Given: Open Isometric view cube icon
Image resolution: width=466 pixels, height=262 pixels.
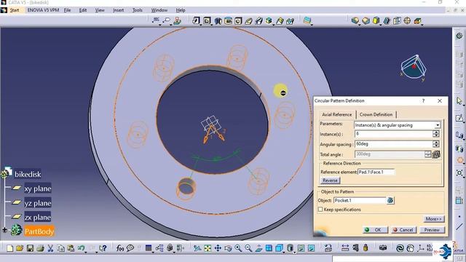Looking at the screenshot, I should click(x=279, y=248).
